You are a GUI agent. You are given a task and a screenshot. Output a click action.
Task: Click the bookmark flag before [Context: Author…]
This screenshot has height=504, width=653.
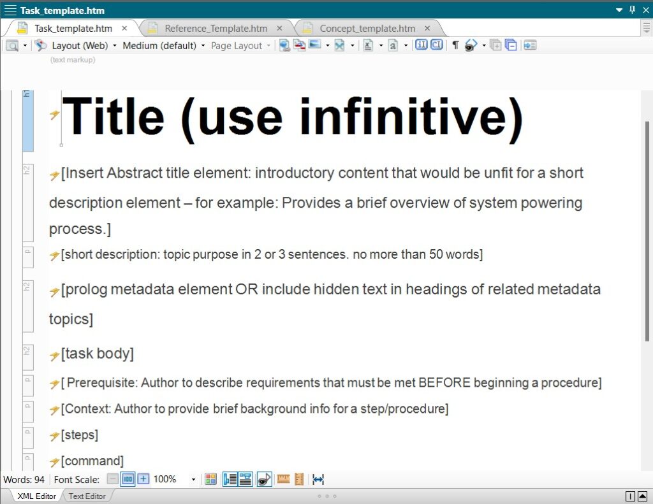click(54, 410)
